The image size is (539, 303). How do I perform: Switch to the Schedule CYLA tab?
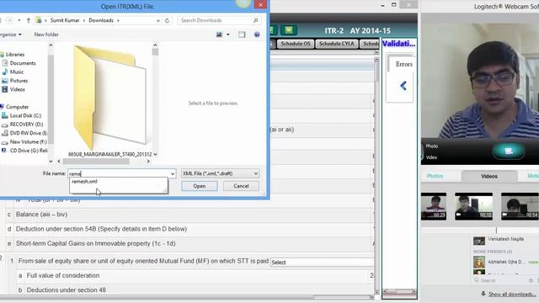click(337, 44)
